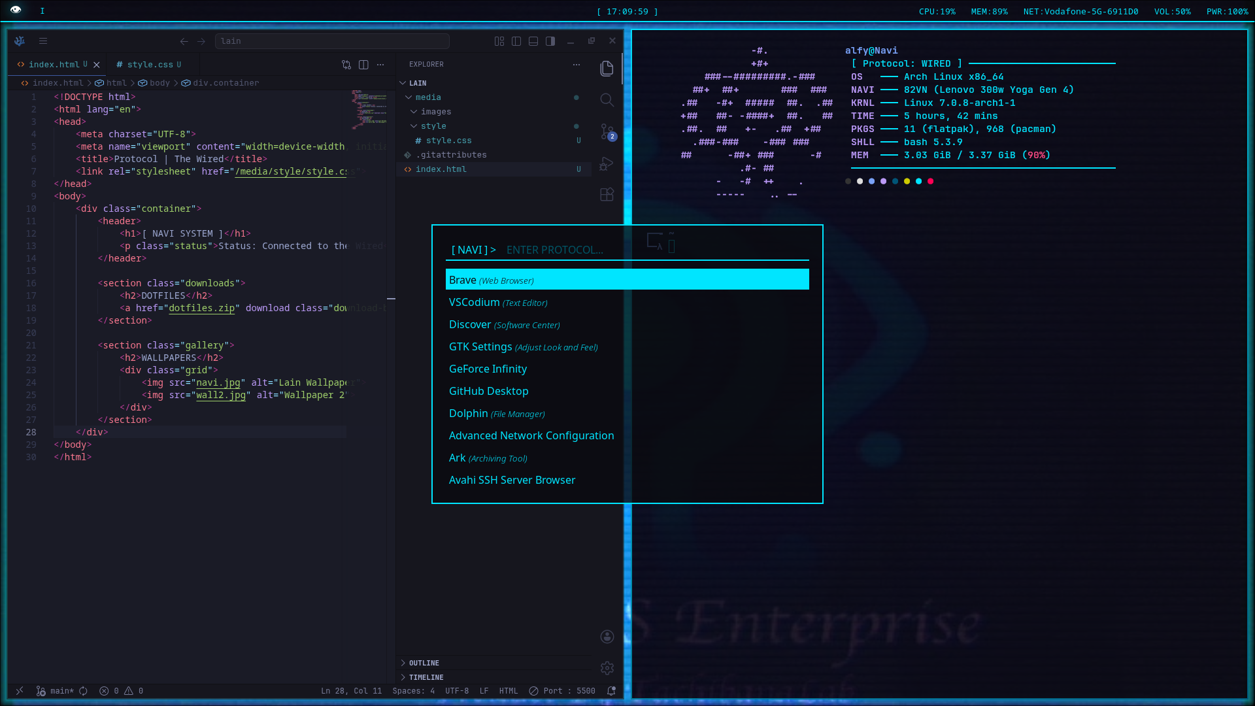Open Explorer Views and More Actions ellipsis
Viewport: 1255px width, 706px height.
tap(577, 65)
